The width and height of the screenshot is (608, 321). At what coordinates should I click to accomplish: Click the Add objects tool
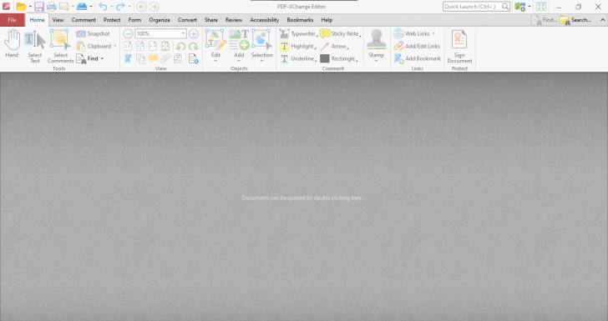tap(239, 45)
